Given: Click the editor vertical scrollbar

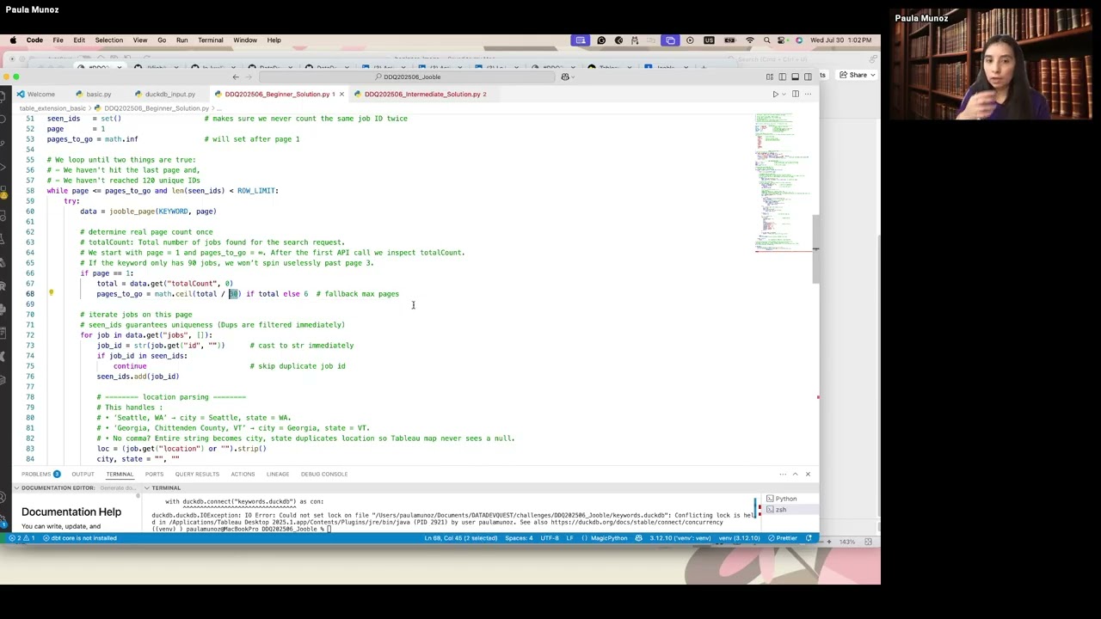Looking at the screenshot, I should [815, 249].
